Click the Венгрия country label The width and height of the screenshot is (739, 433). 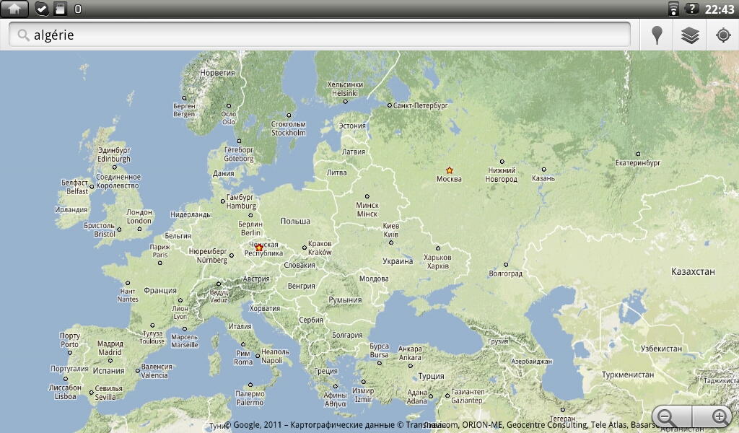(301, 286)
